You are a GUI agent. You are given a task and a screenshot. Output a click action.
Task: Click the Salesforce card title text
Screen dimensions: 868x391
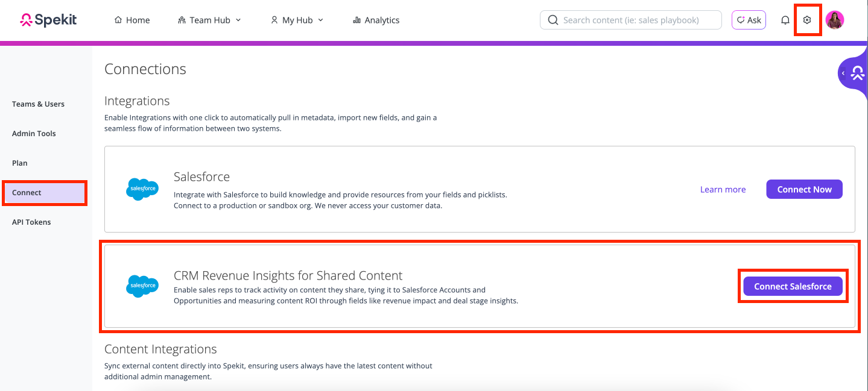(x=201, y=177)
